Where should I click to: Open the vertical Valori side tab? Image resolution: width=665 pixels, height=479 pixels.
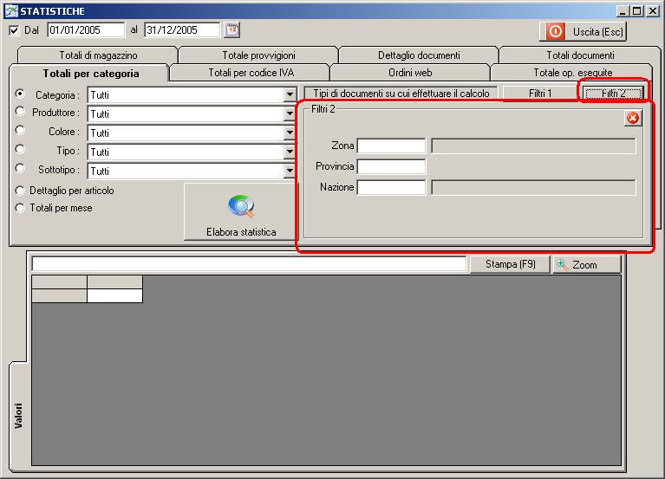point(18,416)
